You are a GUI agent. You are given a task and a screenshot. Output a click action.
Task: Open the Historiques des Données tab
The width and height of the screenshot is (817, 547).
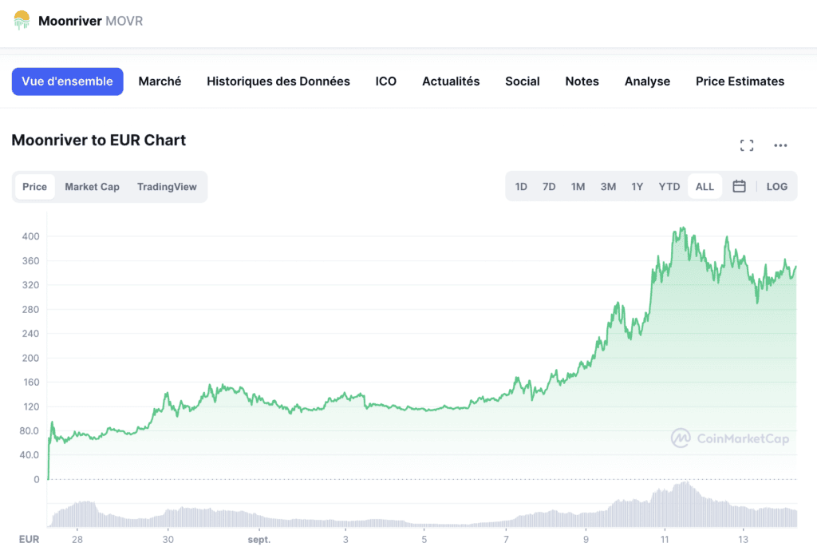coord(278,81)
